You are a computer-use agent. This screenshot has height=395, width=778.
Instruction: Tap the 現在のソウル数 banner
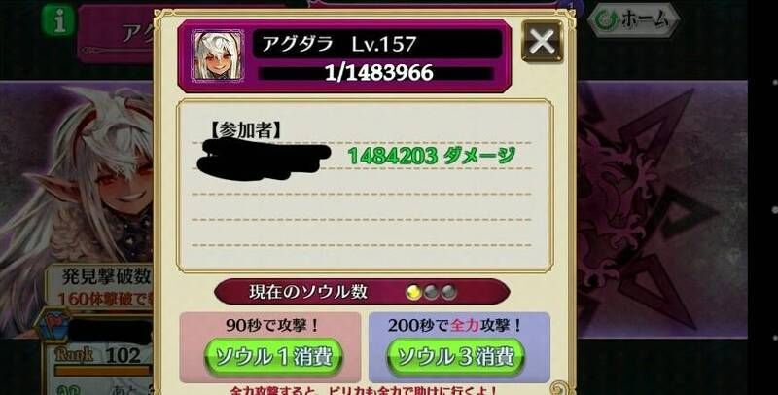click(362, 292)
